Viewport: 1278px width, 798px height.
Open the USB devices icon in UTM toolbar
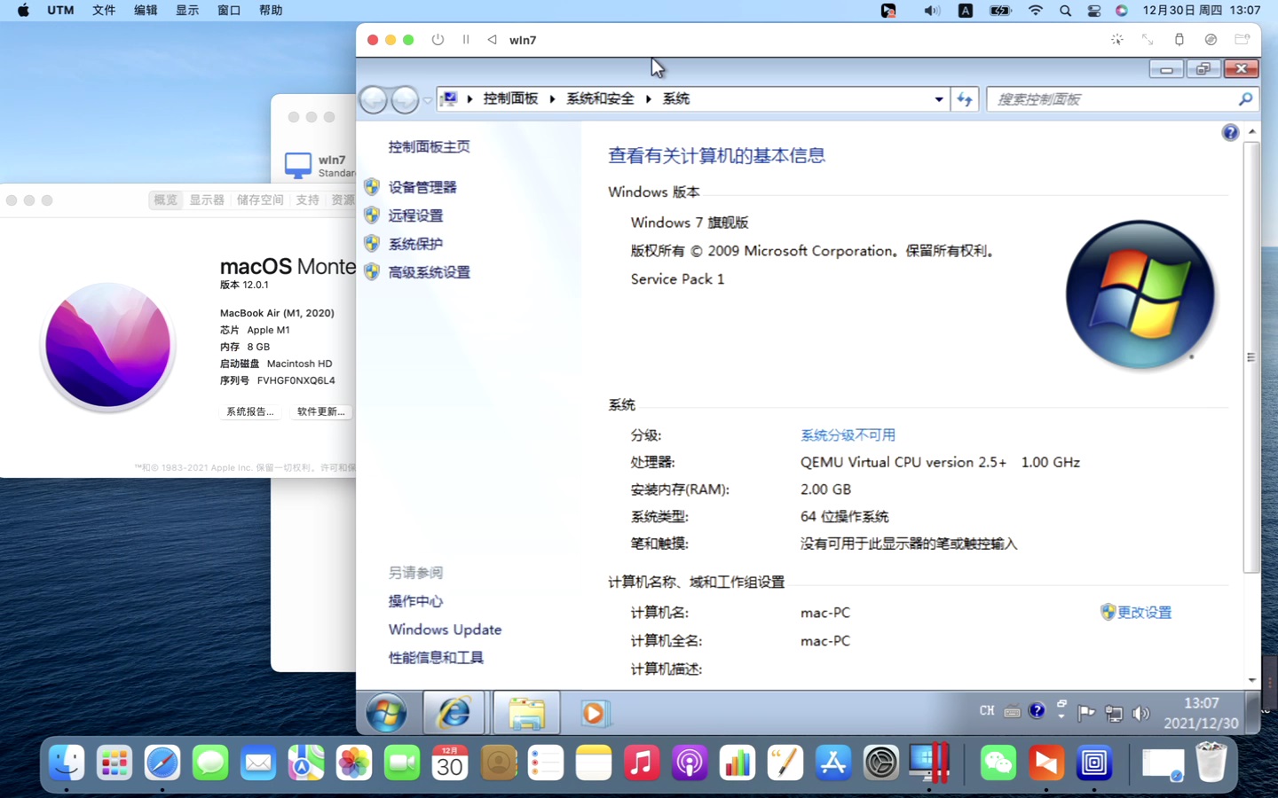click(1179, 40)
